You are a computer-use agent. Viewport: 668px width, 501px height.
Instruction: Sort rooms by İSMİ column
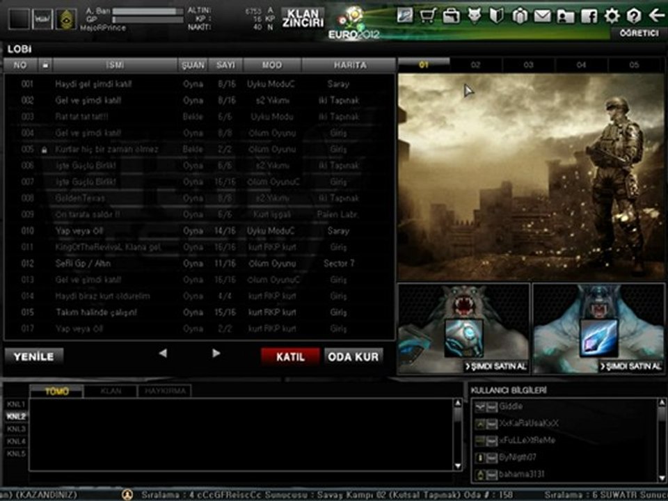click(x=115, y=65)
